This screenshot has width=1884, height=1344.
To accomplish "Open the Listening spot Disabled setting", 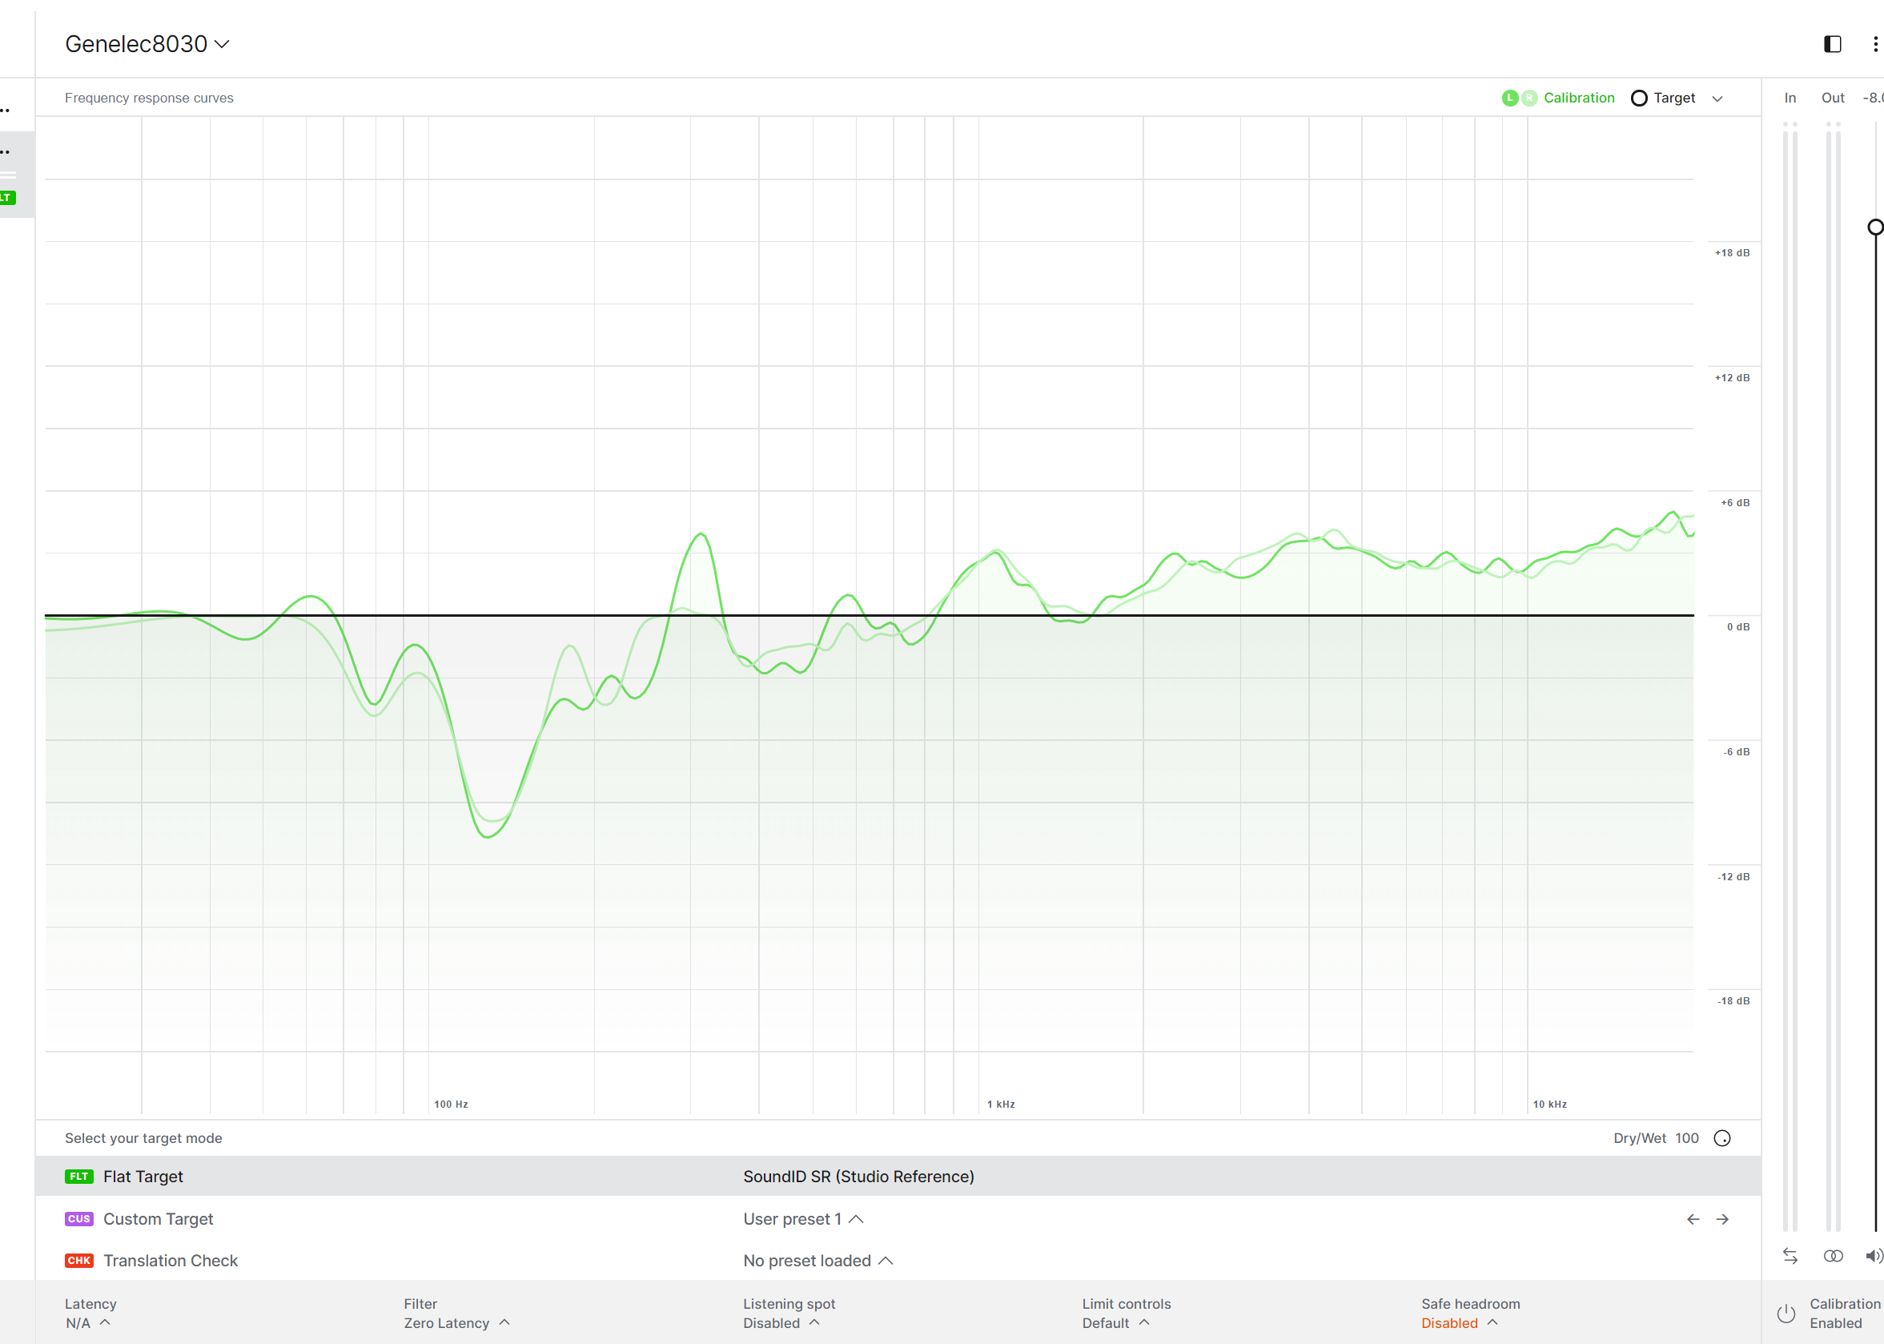I will coord(780,1322).
